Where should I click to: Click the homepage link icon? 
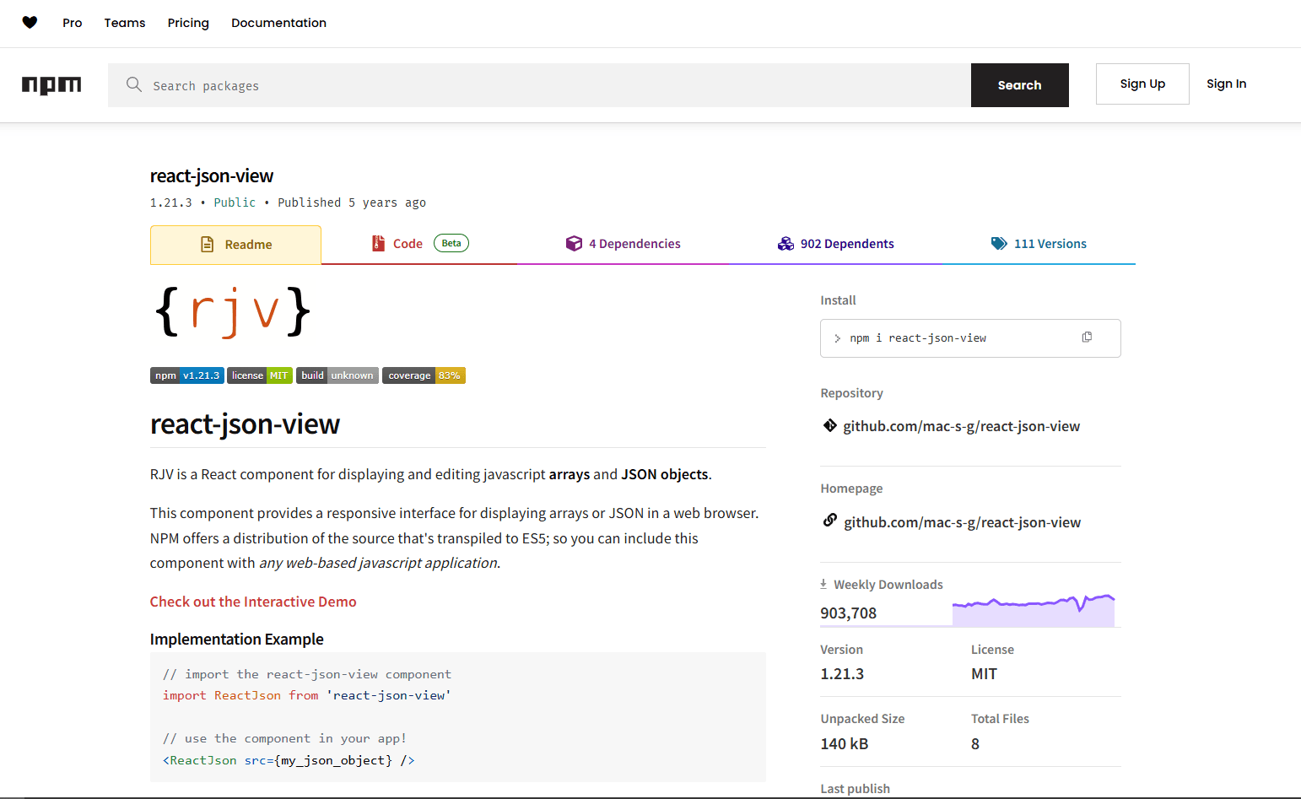click(829, 521)
